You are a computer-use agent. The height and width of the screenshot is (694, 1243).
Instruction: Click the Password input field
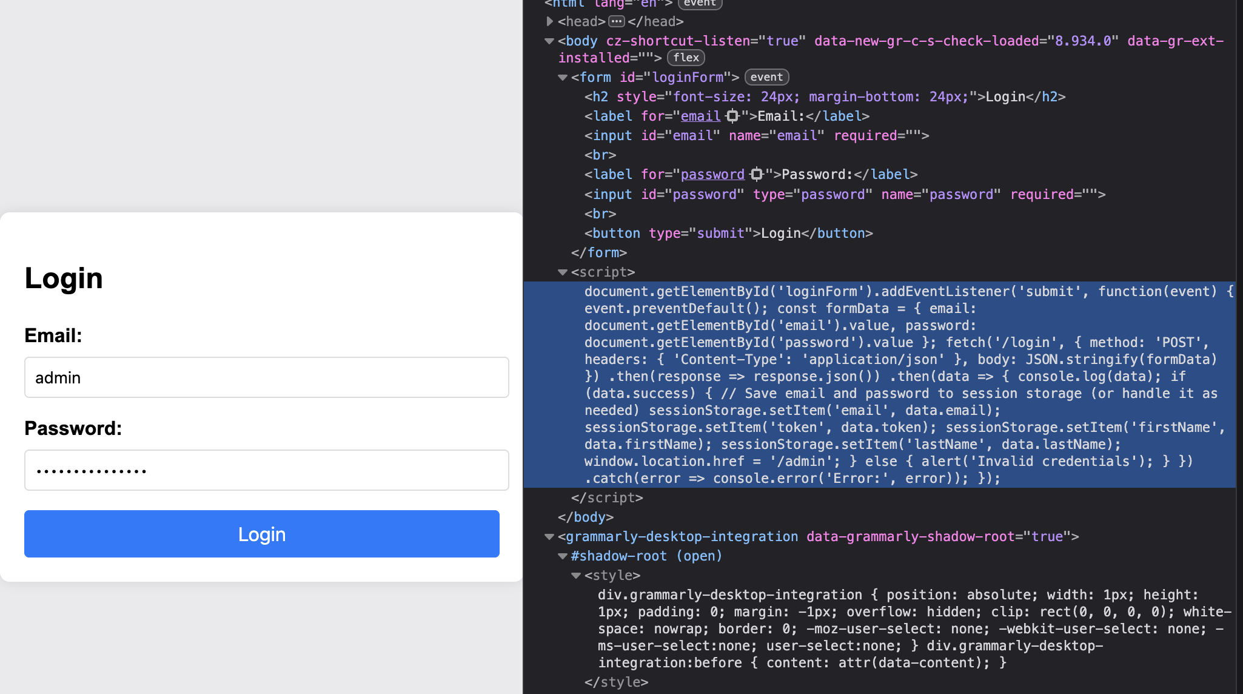point(266,470)
